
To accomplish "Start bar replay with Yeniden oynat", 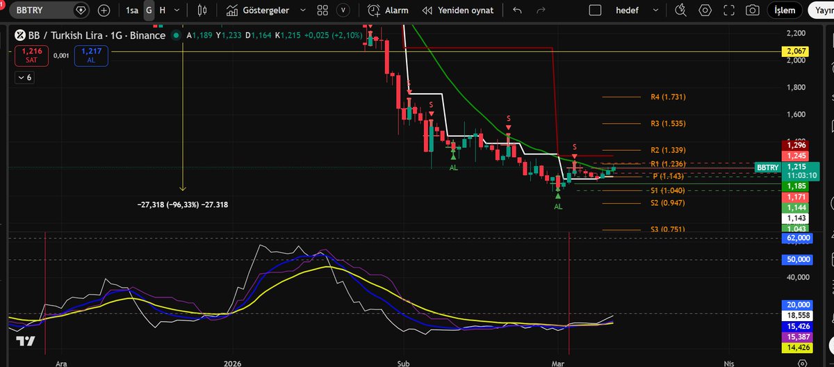I will tap(457, 10).
